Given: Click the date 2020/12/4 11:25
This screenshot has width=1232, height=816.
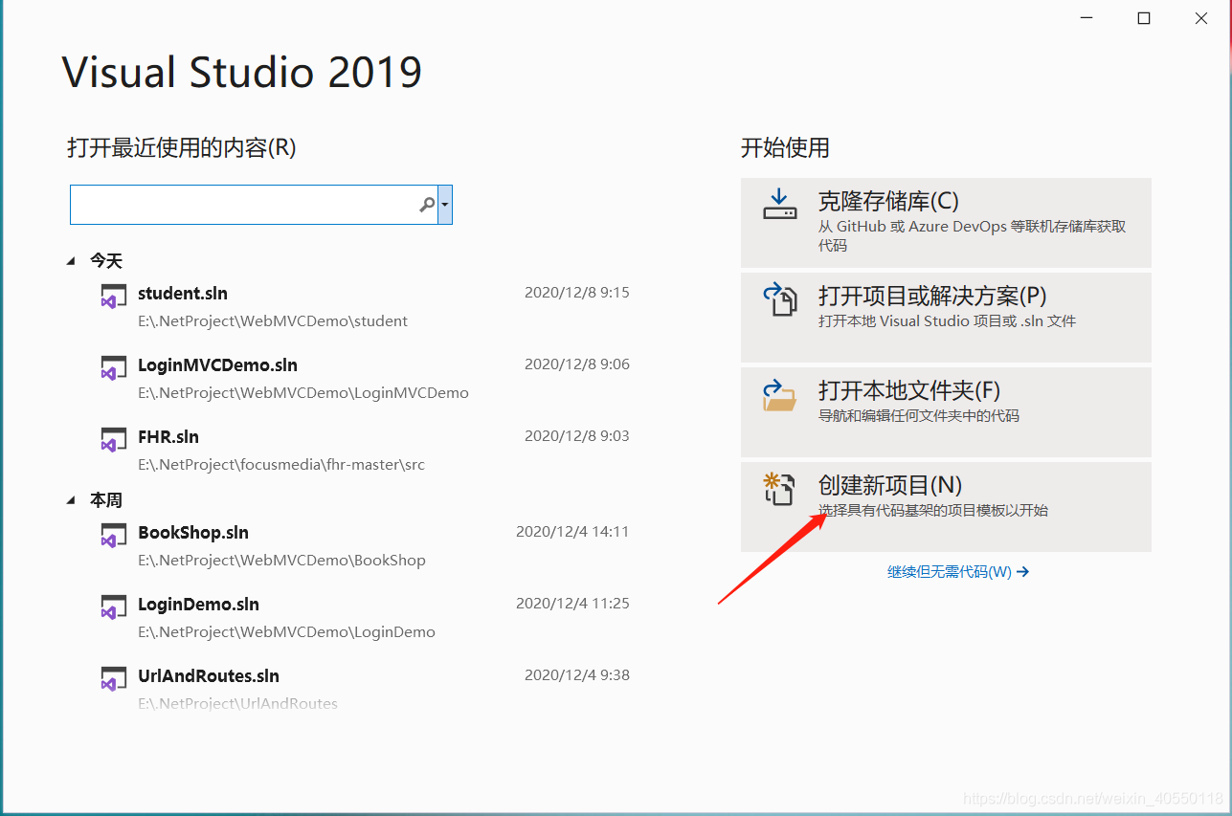Looking at the screenshot, I should [x=572, y=604].
